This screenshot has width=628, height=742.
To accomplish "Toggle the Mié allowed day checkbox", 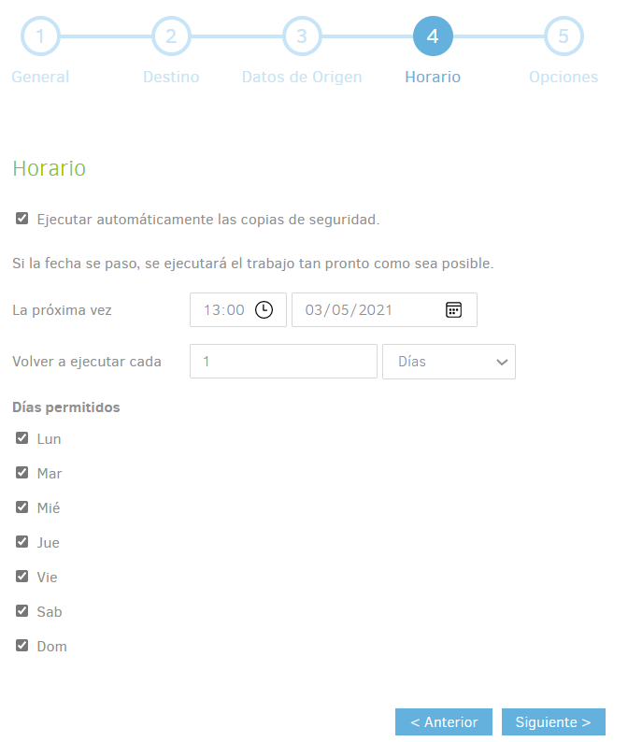I will tap(22, 507).
